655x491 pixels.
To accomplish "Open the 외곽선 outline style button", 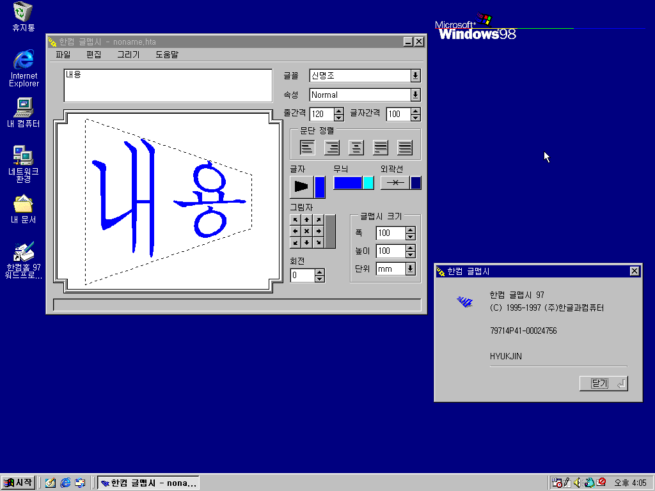I will [x=395, y=183].
